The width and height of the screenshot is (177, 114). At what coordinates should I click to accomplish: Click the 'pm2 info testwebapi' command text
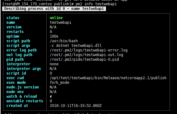(96, 4)
